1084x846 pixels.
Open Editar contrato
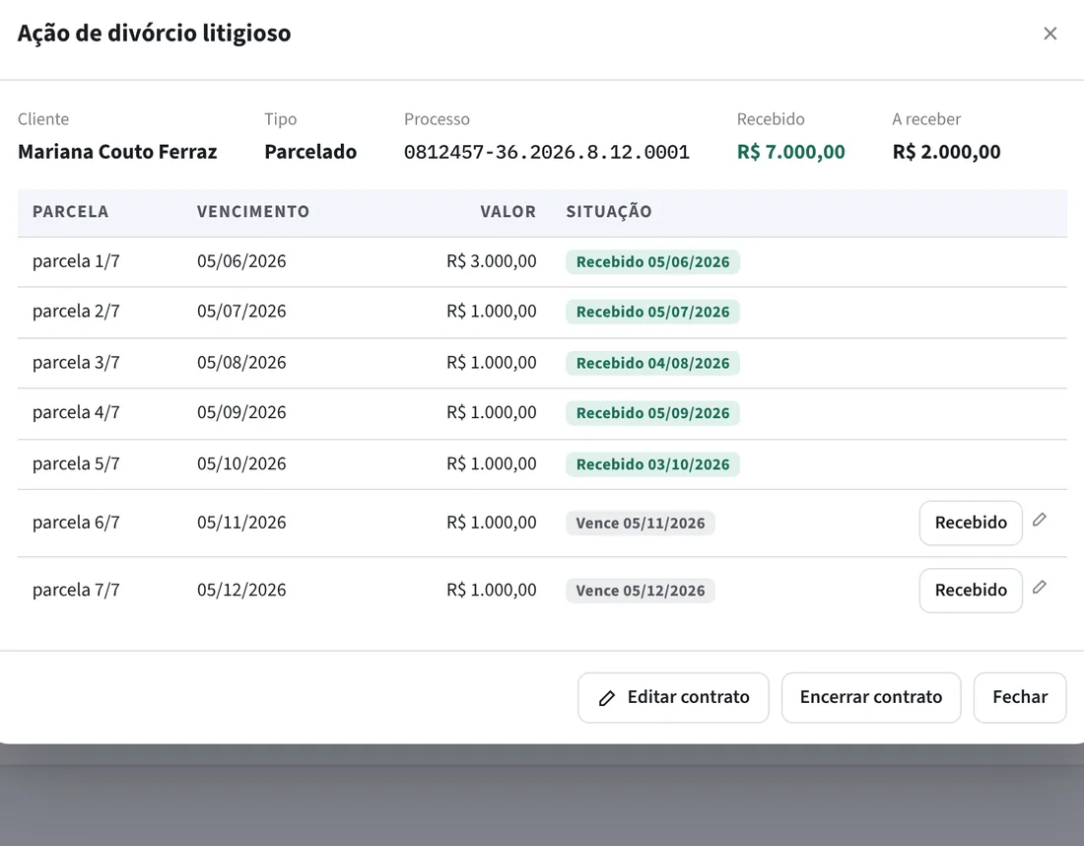click(x=673, y=697)
